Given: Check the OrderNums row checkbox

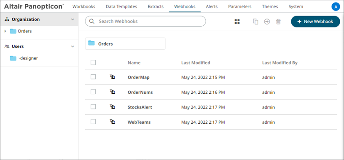Looking at the screenshot, I should coord(93,92).
